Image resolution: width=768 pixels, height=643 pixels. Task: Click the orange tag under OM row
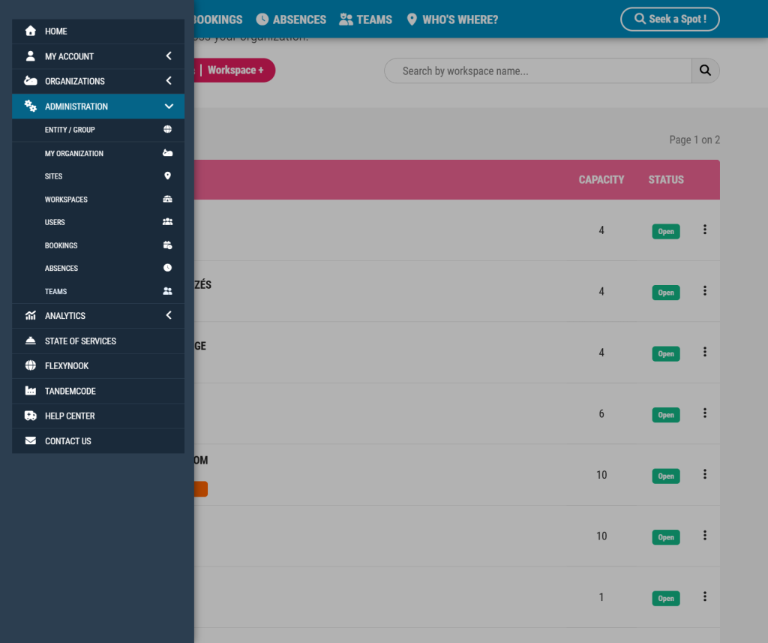pyautogui.click(x=201, y=488)
